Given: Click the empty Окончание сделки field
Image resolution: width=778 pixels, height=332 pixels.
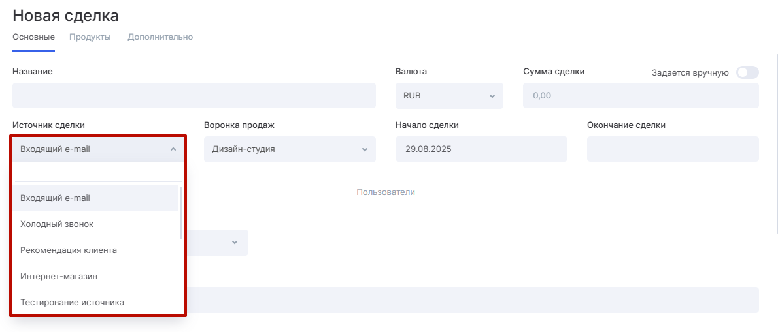Looking at the screenshot, I should (672, 149).
